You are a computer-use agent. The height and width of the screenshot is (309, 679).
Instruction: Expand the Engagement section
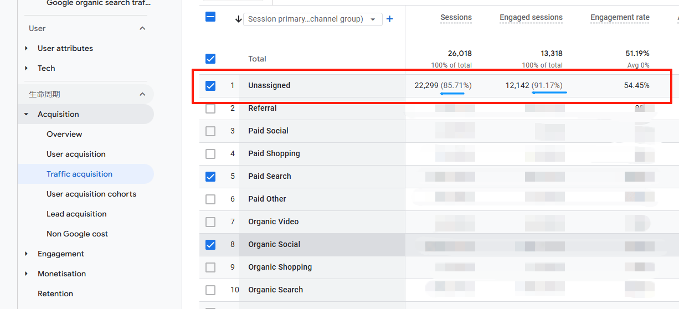click(x=27, y=254)
